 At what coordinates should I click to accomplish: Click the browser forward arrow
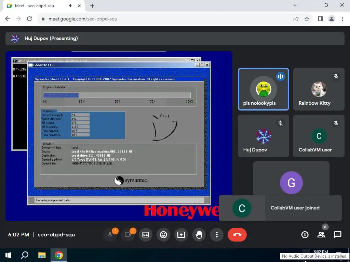(18, 19)
